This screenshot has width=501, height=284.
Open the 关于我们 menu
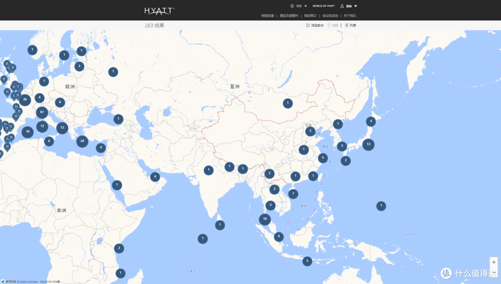(350, 16)
